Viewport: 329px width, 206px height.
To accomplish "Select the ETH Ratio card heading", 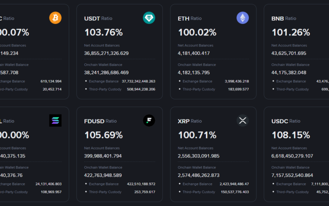I will [190, 19].
